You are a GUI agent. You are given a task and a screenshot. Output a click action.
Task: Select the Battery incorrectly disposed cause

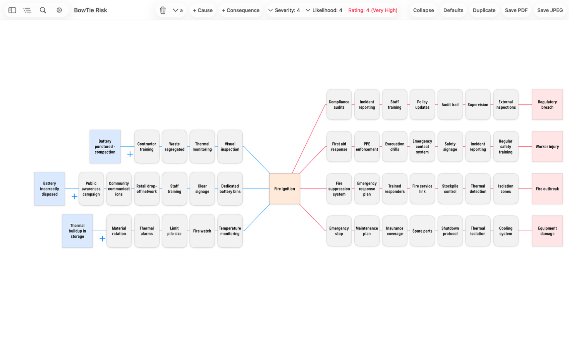coord(49,189)
